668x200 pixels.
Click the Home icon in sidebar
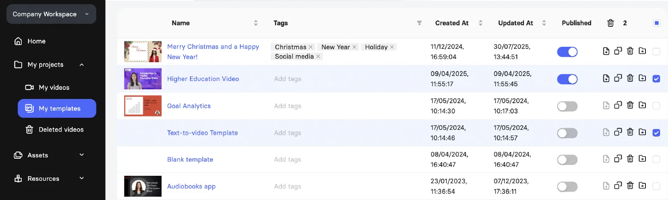[18, 41]
